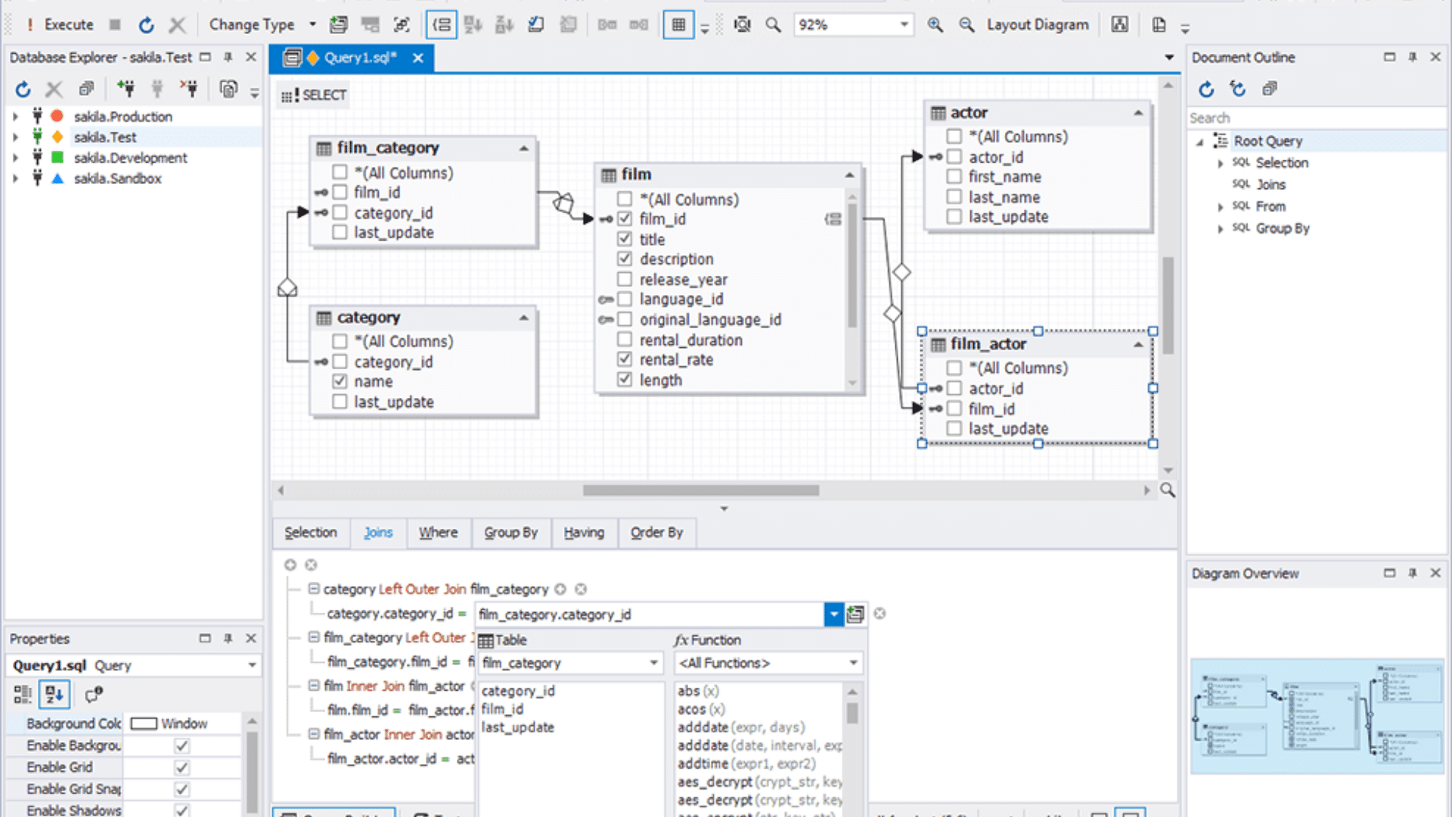The image size is (1452, 817).
Task: Select the Joins tab in query editor
Action: 377,532
